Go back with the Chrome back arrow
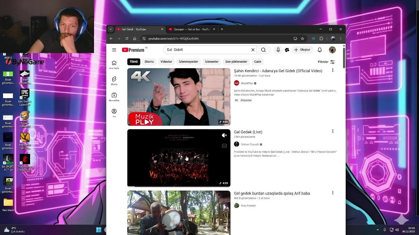This screenshot has height=235, width=419. 111,39
